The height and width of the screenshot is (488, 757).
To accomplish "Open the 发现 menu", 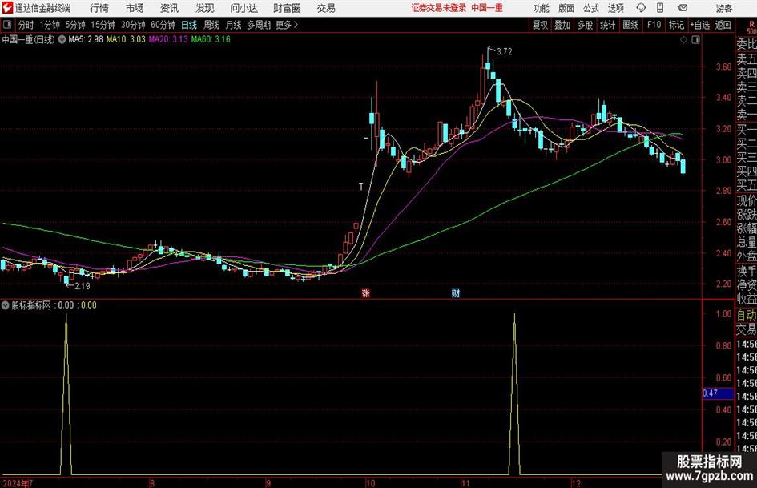I will [205, 8].
